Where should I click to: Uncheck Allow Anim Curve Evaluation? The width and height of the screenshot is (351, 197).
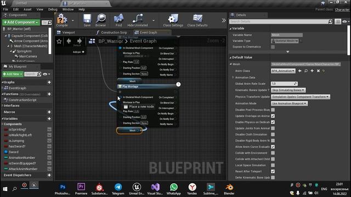pos(273,147)
